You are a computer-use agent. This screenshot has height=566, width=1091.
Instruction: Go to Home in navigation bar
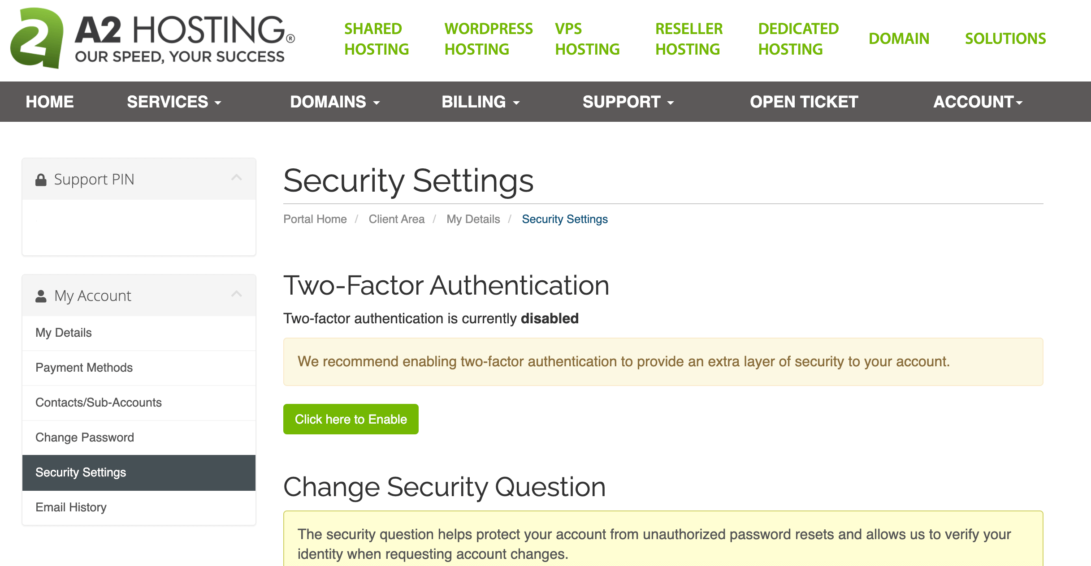click(50, 102)
